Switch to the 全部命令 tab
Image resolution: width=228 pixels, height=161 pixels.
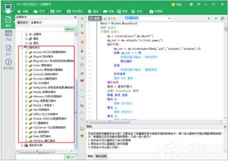(x=36, y=22)
